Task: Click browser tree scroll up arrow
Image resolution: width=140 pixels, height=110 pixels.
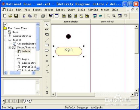Action: point(38,24)
